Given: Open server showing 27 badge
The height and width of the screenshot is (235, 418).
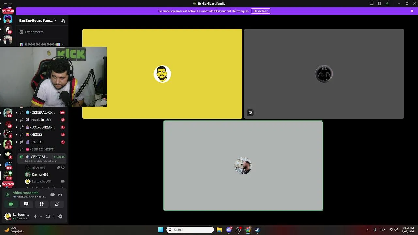Looking at the screenshot, I should click(8, 30).
